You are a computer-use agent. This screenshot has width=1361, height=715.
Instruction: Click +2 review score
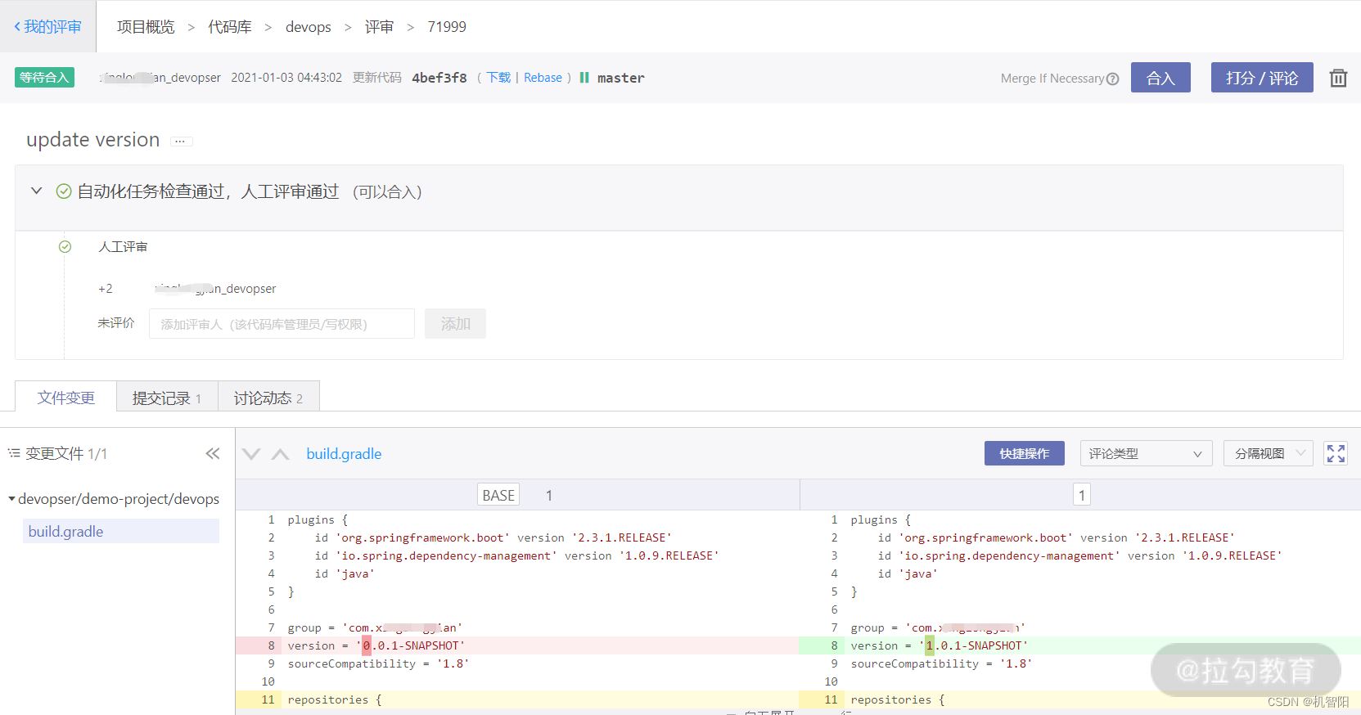click(106, 289)
